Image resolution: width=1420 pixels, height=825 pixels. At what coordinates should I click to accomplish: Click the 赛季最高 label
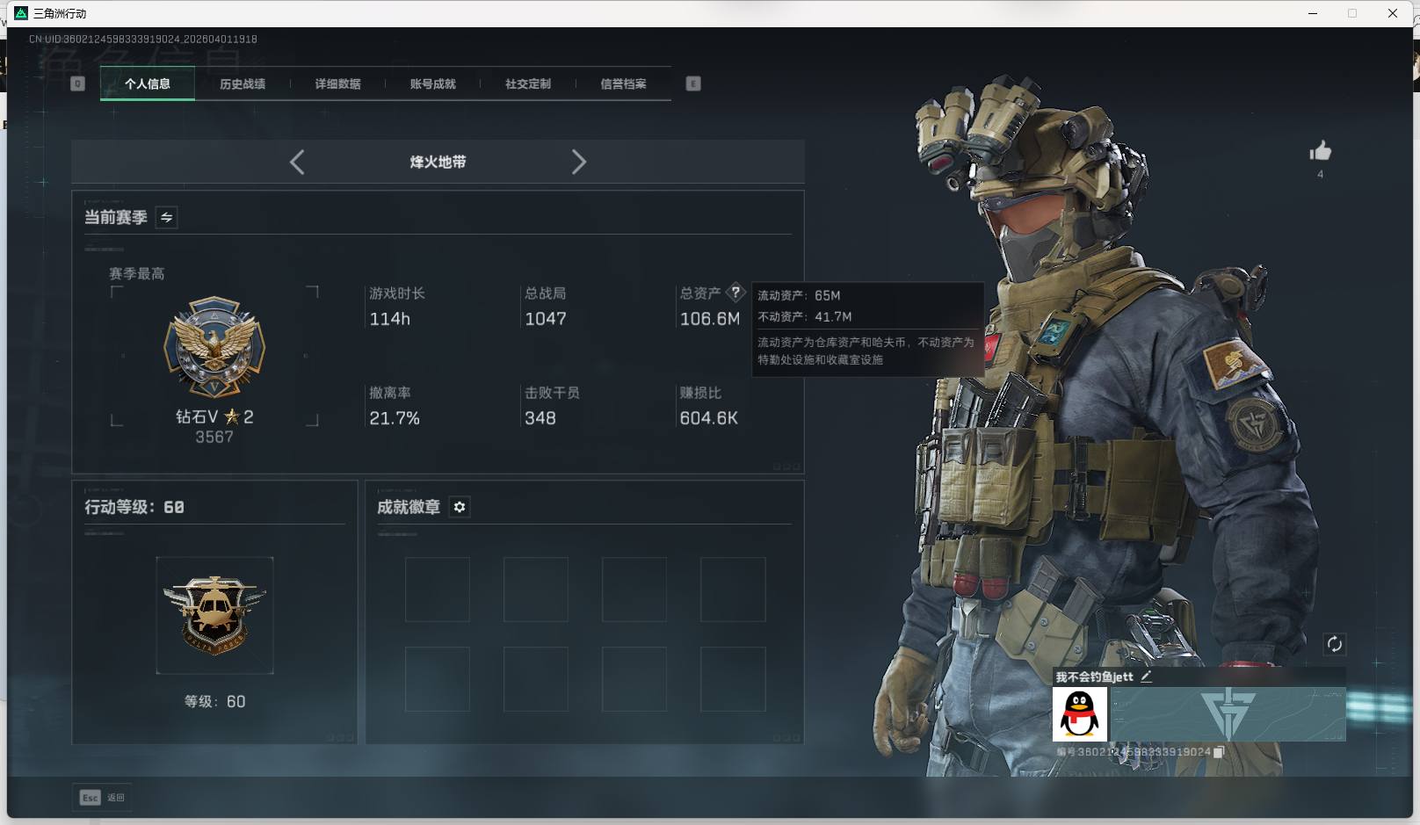pyautogui.click(x=137, y=274)
